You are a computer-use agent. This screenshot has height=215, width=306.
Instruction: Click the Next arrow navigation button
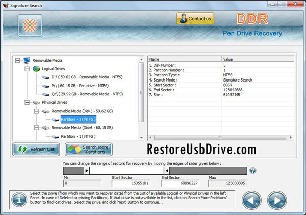tap(277, 200)
